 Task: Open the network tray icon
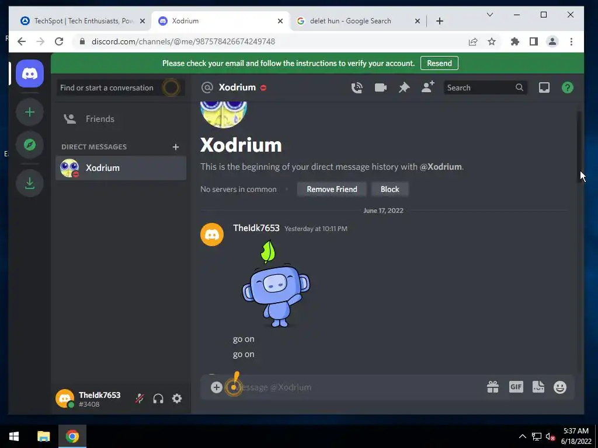point(537,436)
